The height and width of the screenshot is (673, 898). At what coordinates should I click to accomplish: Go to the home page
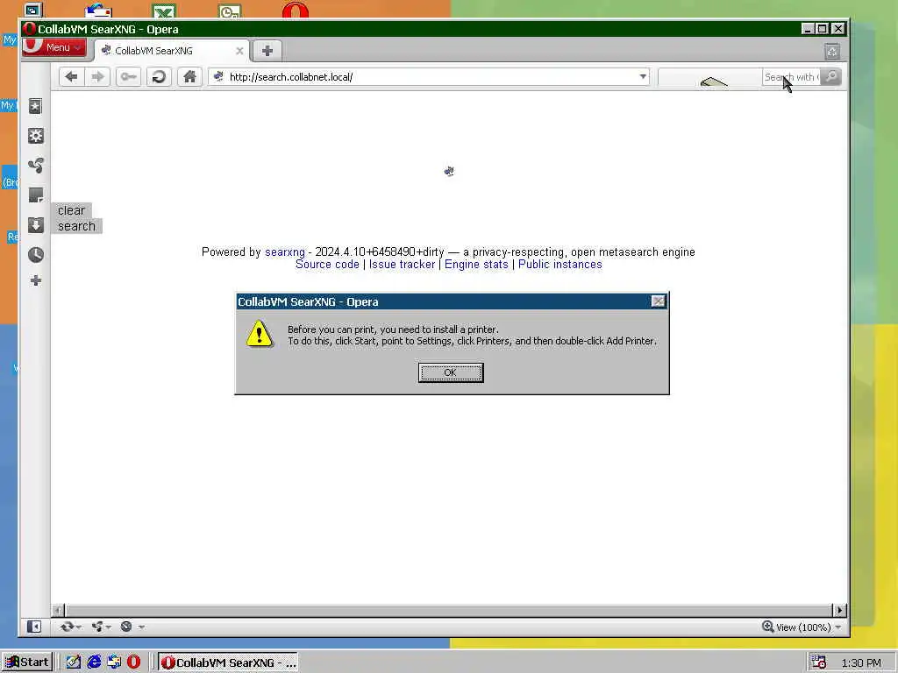tap(189, 77)
